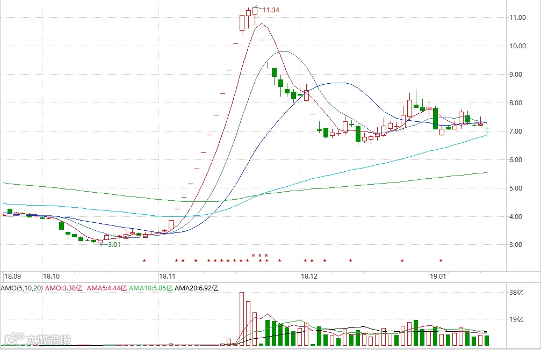Viewport: 541px width, 350px height.
Task: Click the 18.12 date label
Action: coord(309,276)
